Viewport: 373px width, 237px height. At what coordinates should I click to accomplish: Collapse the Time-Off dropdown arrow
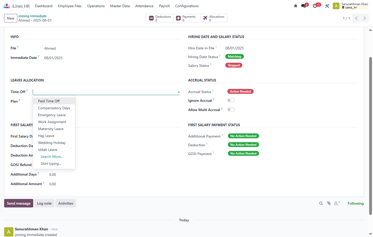pyautogui.click(x=179, y=92)
